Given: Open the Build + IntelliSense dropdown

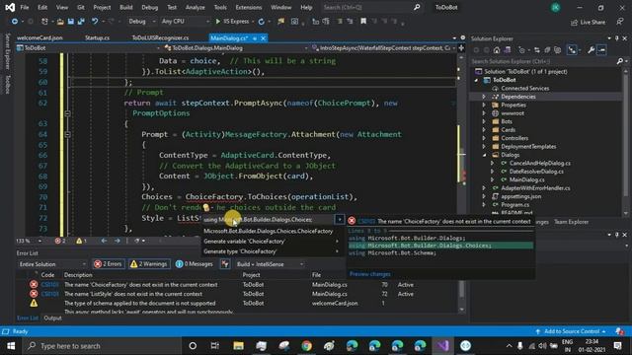Looking at the screenshot, I should click(x=270, y=264).
